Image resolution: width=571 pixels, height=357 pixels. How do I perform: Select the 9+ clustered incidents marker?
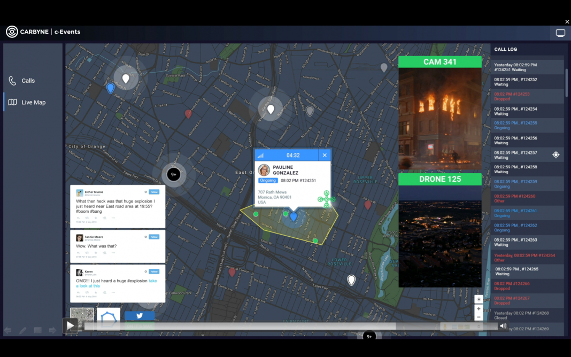point(173,174)
